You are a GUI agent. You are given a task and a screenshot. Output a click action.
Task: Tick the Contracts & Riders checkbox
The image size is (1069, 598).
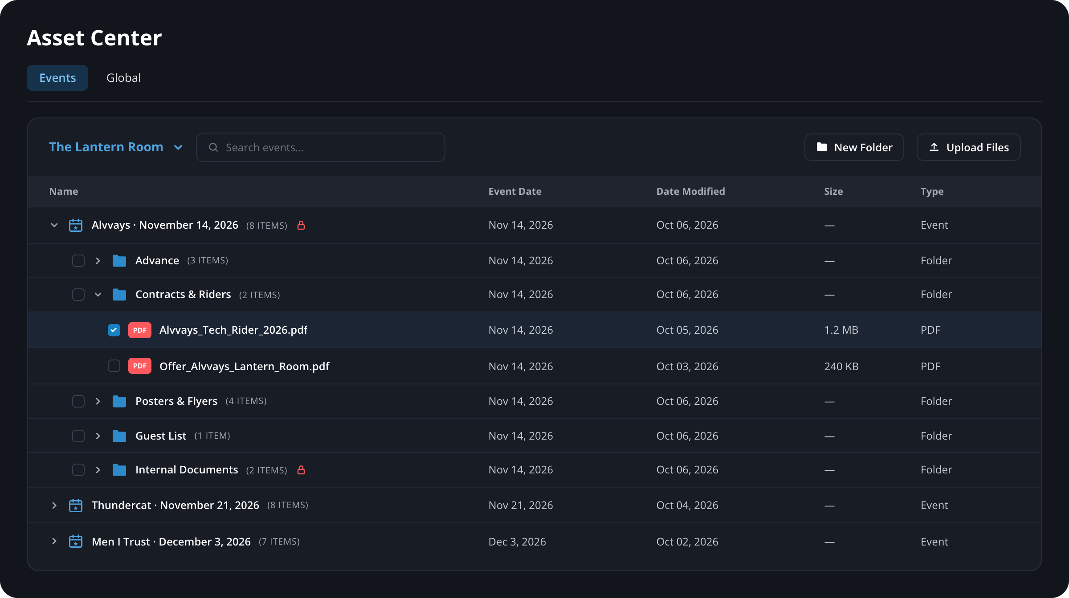tap(78, 295)
